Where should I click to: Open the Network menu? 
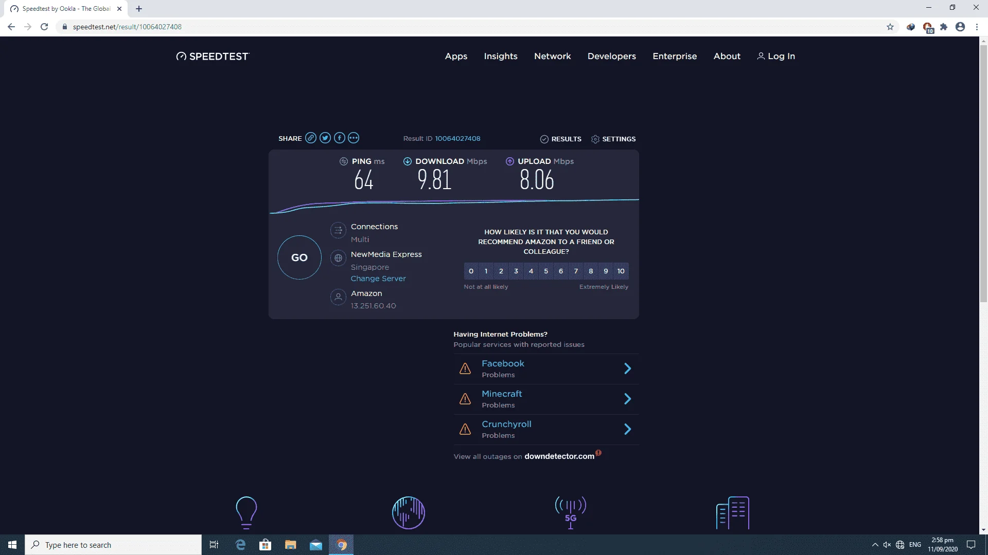[x=552, y=57]
